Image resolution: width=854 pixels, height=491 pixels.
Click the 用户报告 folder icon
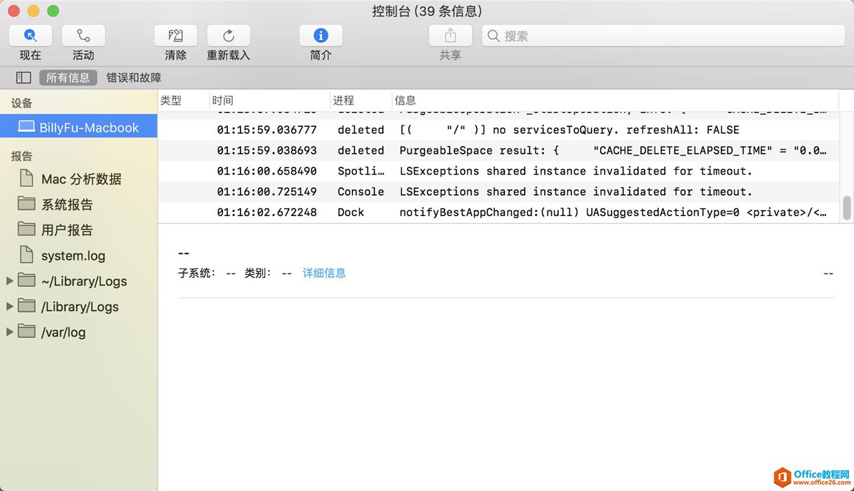[x=27, y=229]
